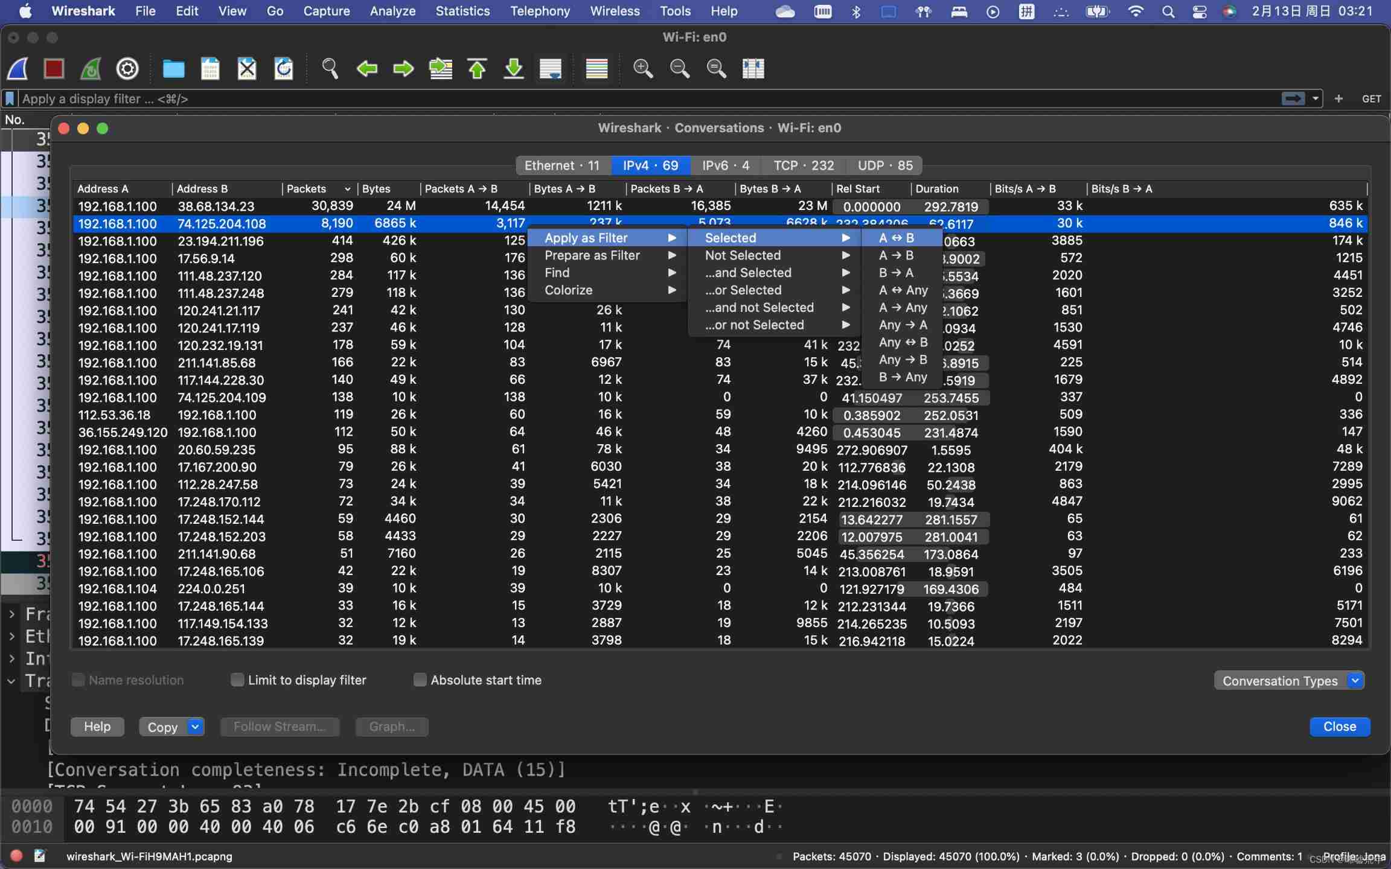
Task: Open Statistics menu in menu bar
Action: pyautogui.click(x=462, y=11)
